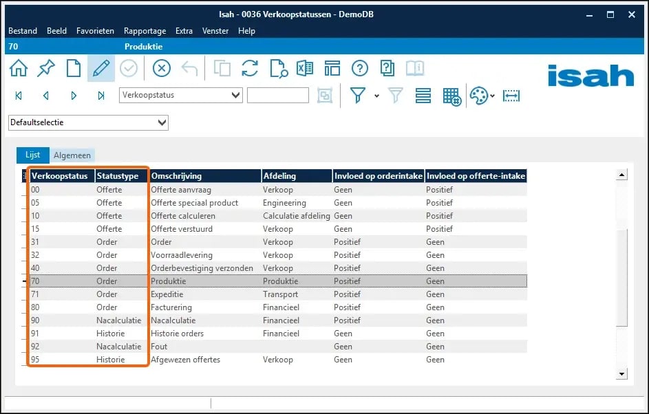Viewport: 649px width, 414px height.
Task: Select the Facturering row
Action: [278, 307]
